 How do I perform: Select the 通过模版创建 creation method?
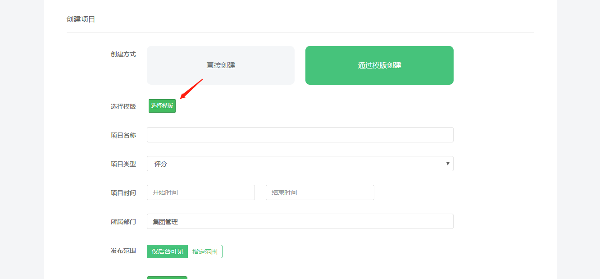pyautogui.click(x=379, y=65)
